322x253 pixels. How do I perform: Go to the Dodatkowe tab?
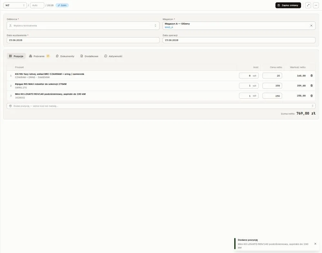point(89,56)
